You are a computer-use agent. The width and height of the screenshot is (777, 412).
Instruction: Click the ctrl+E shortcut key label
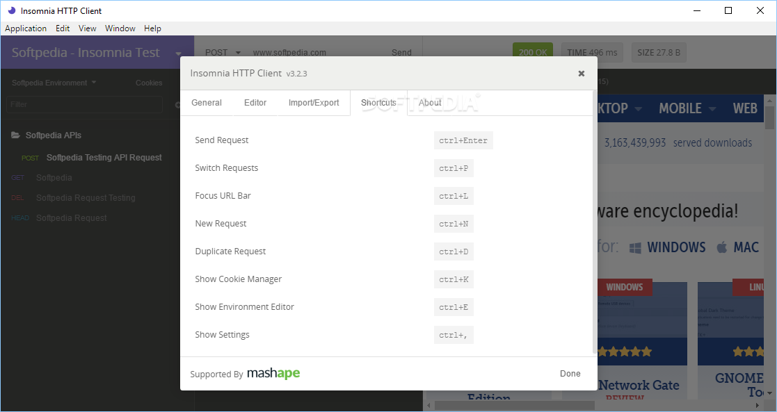click(454, 307)
